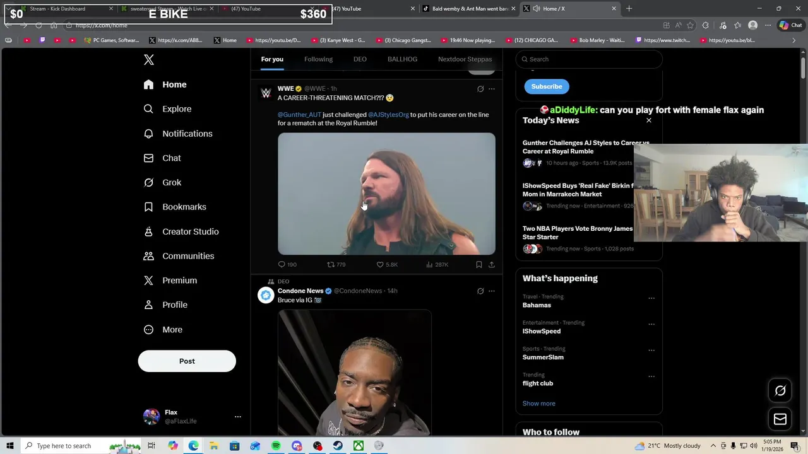The height and width of the screenshot is (454, 808).
Task: Bookmark the WWE post
Action: click(479, 265)
